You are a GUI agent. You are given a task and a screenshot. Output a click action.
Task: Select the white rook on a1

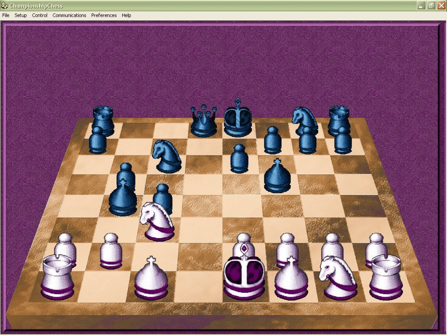point(58,277)
